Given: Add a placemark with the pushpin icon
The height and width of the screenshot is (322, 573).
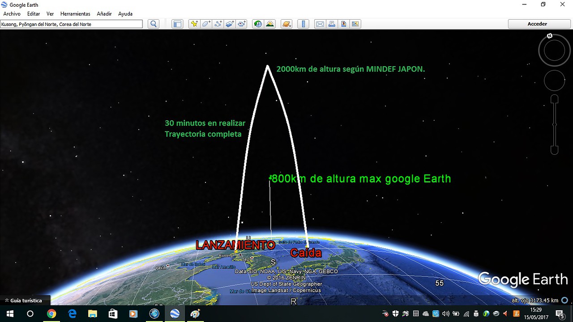Looking at the screenshot, I should click(x=194, y=24).
